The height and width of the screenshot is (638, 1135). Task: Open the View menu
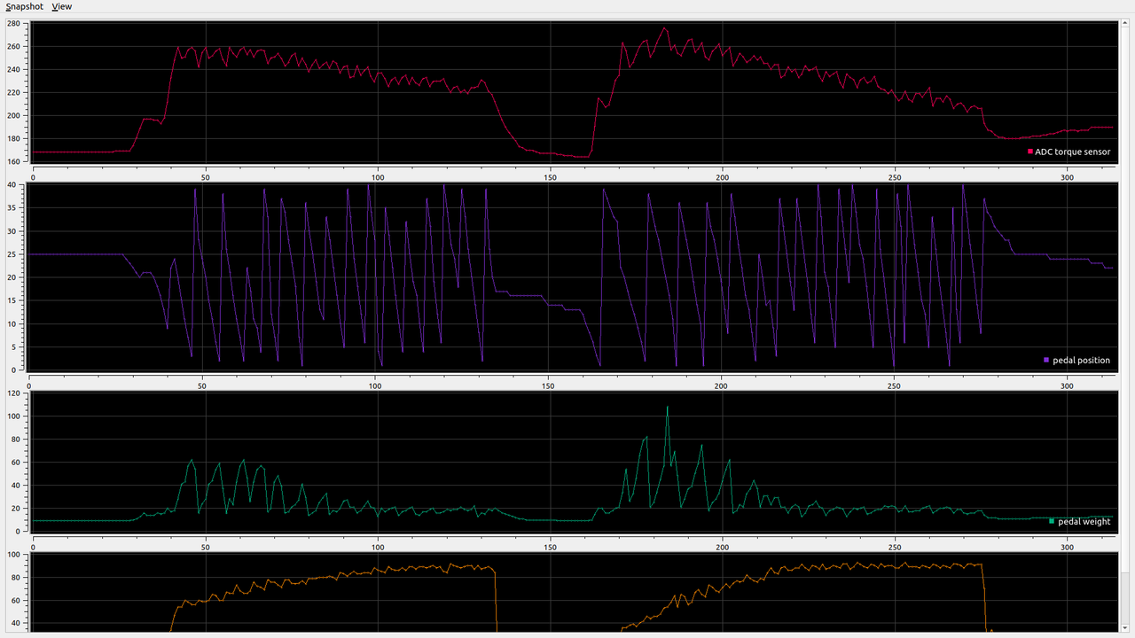click(62, 6)
